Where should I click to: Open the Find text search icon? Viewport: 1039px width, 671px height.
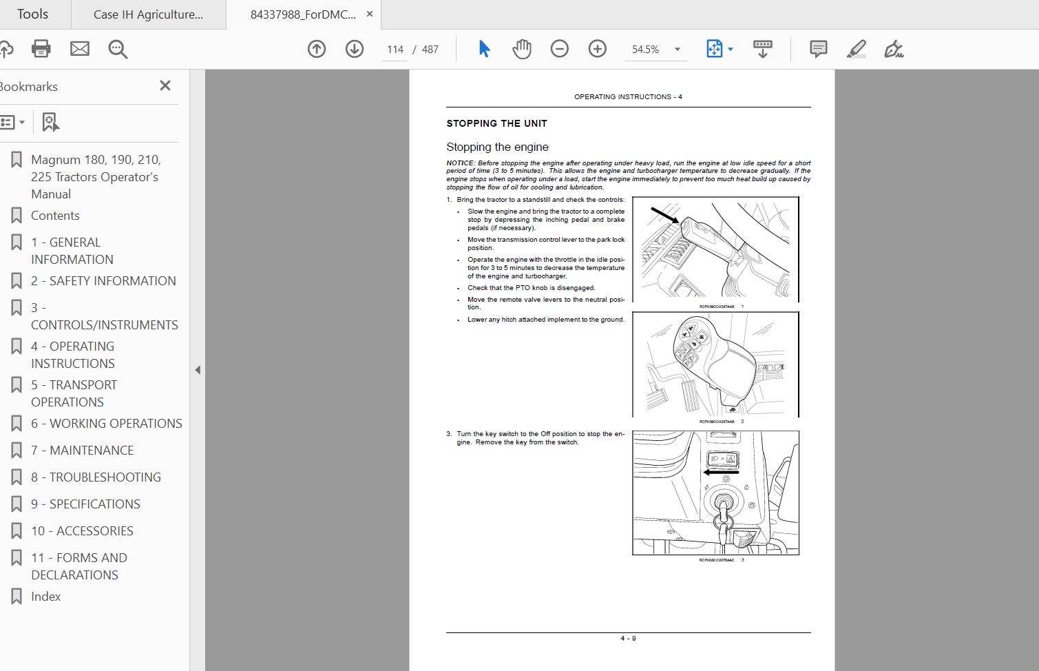coord(118,49)
